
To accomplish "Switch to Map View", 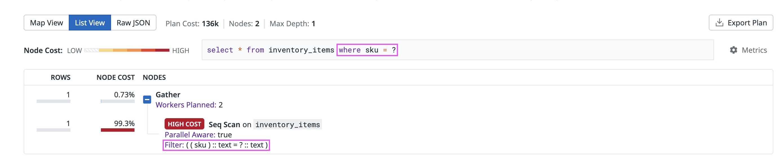I will click(x=47, y=22).
